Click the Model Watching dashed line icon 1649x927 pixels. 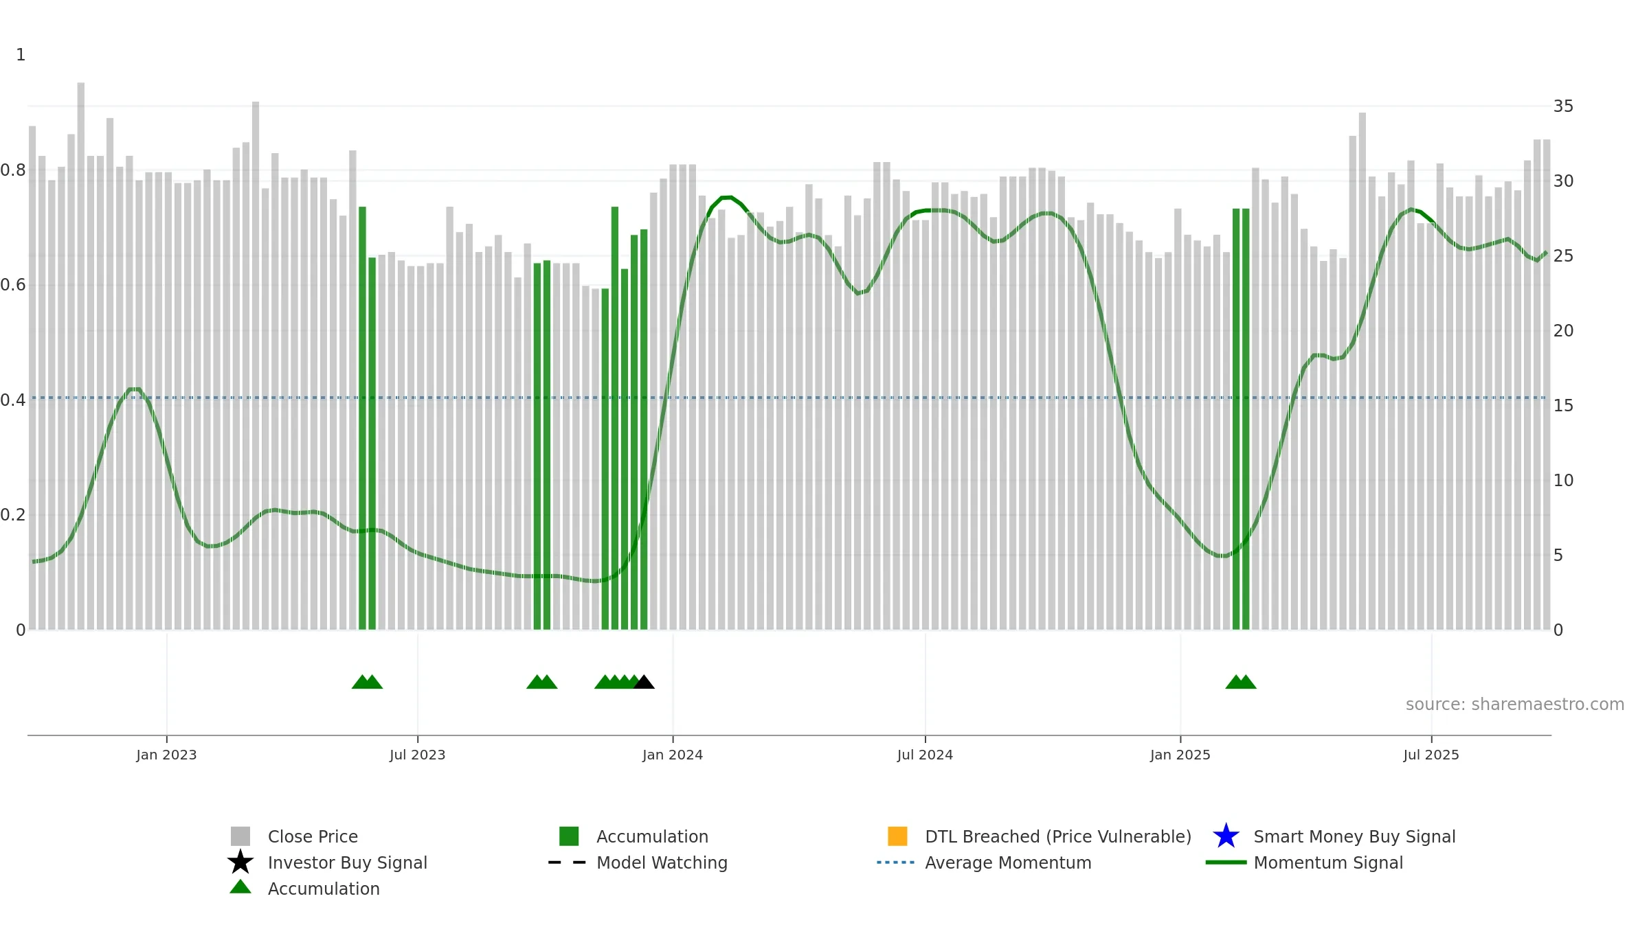click(x=567, y=862)
